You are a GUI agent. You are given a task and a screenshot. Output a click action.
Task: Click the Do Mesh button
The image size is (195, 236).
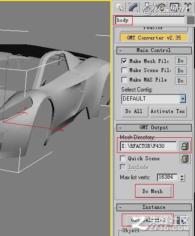pos(153,191)
